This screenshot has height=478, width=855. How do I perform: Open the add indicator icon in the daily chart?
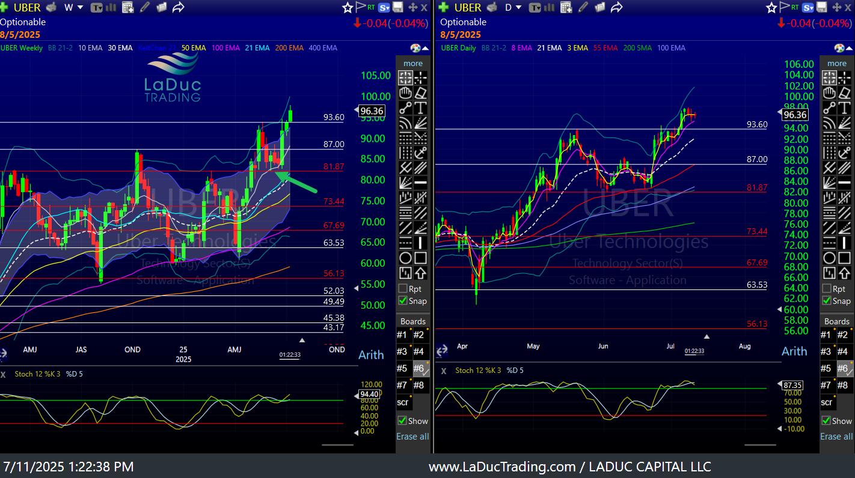point(566,7)
